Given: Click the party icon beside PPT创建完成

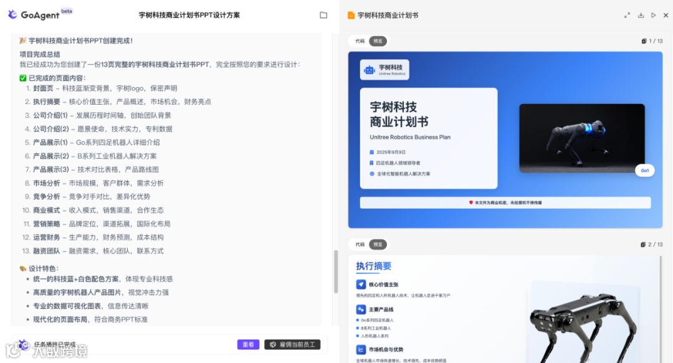Looking at the screenshot, I should [23, 40].
